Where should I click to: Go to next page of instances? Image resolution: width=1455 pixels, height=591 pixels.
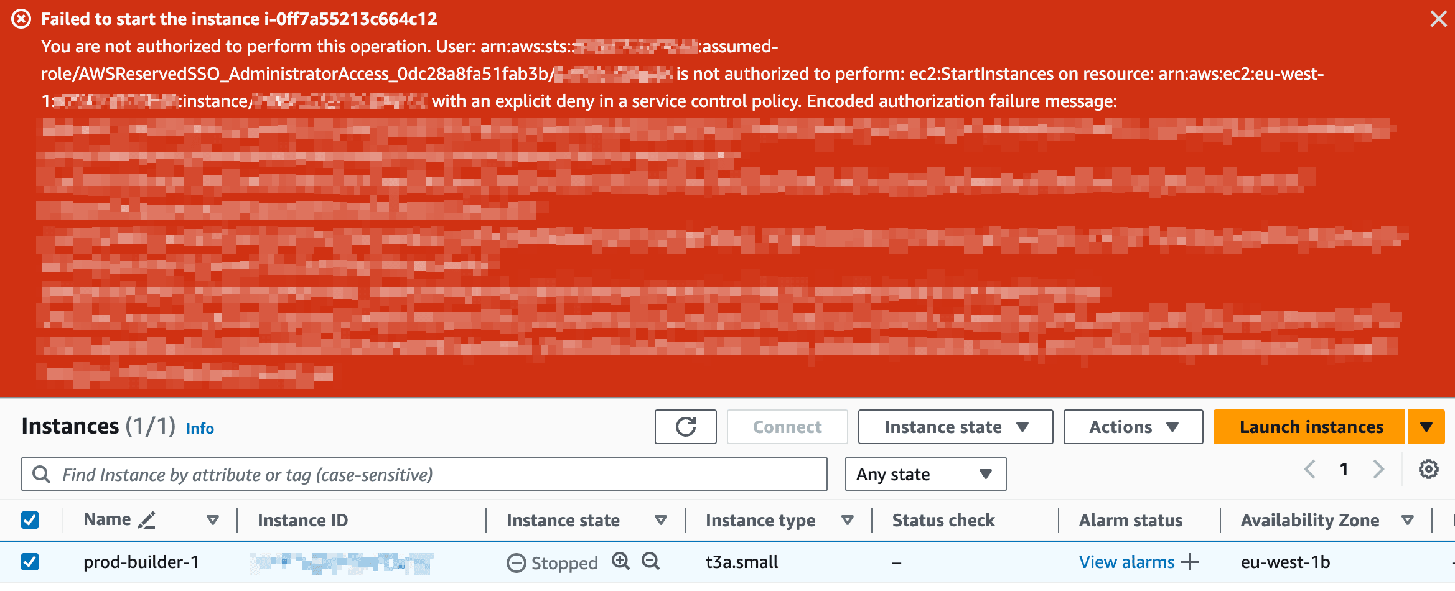point(1378,469)
